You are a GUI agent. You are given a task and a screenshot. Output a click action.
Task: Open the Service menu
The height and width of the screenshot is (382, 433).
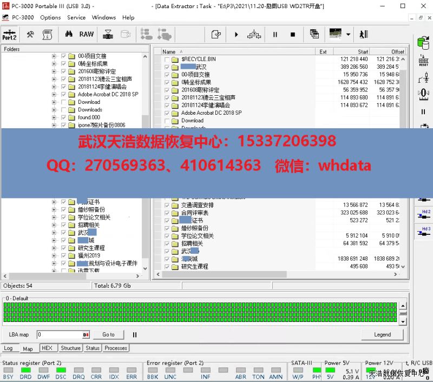(76, 17)
